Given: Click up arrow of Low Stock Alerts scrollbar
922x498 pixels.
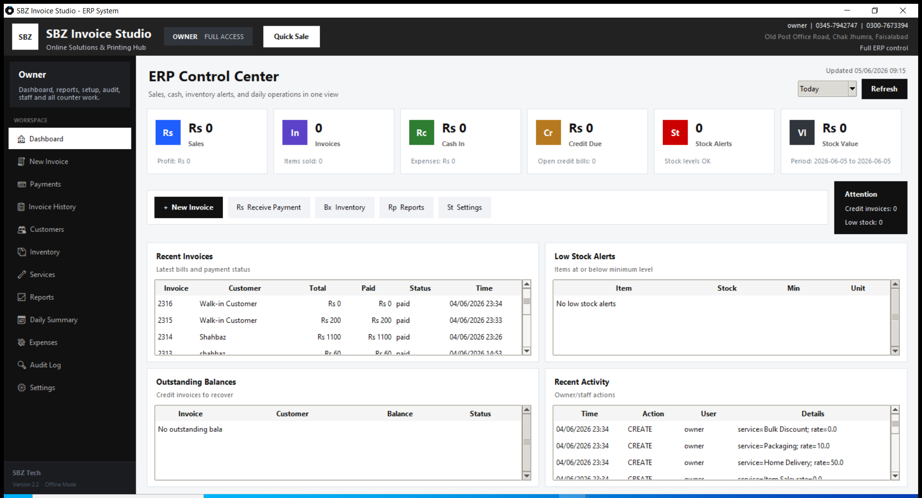Looking at the screenshot, I should coord(895,284).
